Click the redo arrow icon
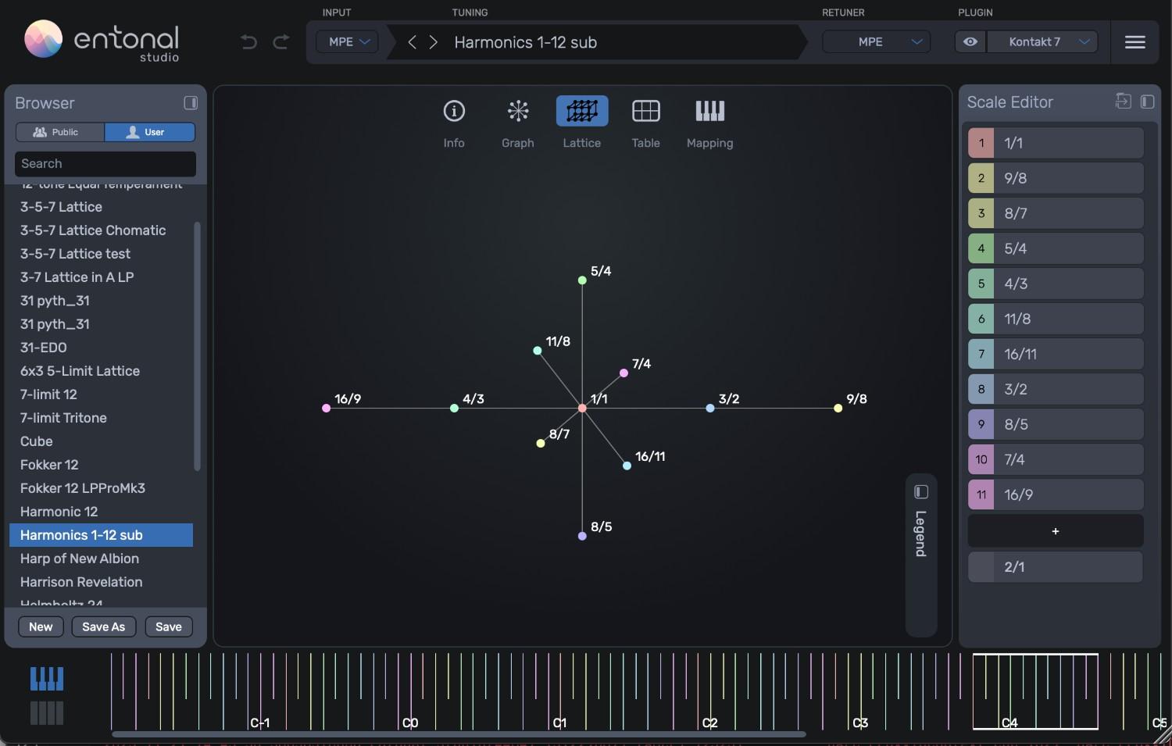 [280, 41]
